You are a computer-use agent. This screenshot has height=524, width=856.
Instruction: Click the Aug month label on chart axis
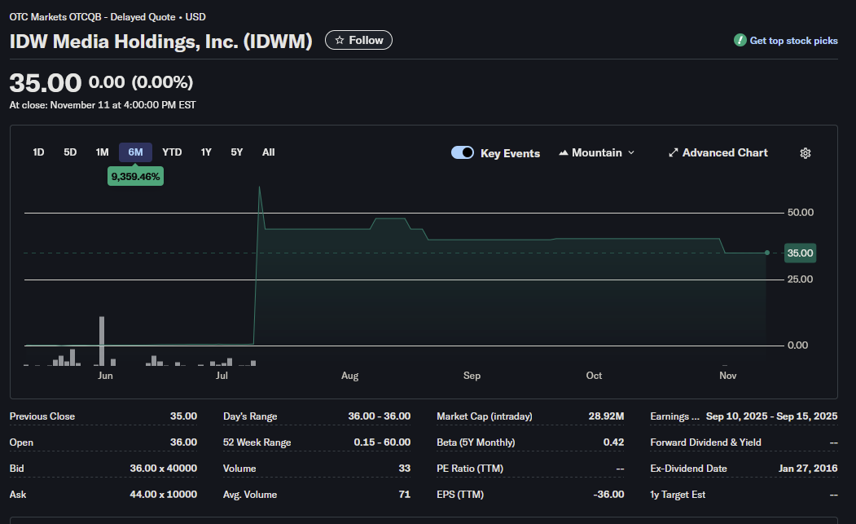(350, 376)
